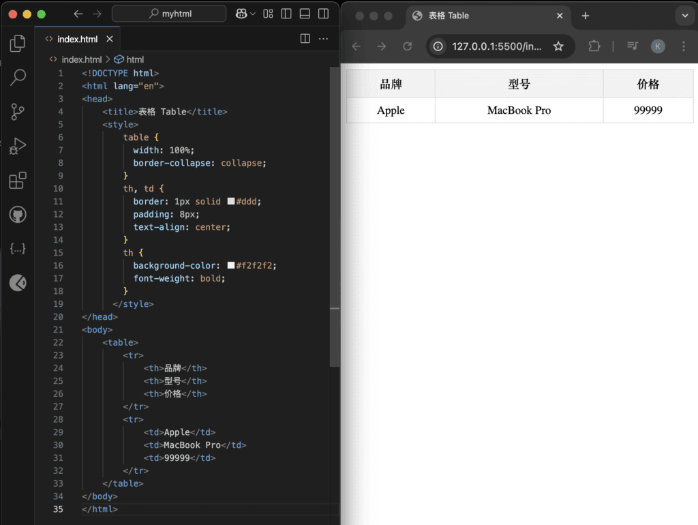Reload the page in the browser
The image size is (698, 525).
(408, 46)
